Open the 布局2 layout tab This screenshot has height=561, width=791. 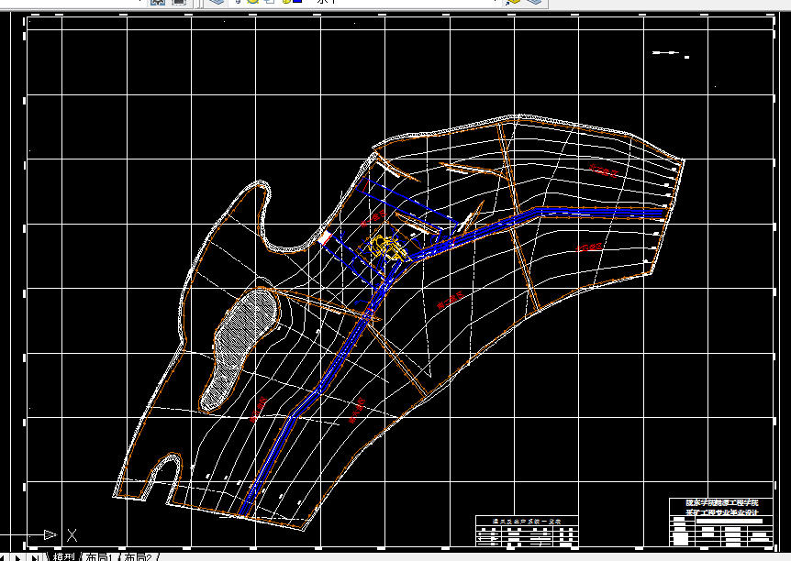tap(138, 557)
